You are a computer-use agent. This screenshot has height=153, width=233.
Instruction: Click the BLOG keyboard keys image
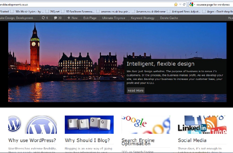pos(89,124)
